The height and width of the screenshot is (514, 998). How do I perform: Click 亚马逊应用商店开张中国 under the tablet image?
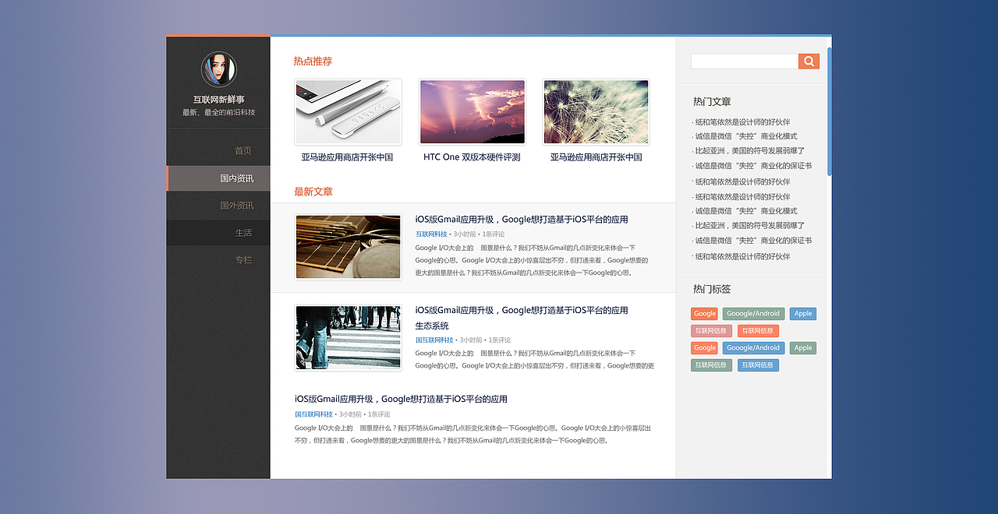click(347, 157)
